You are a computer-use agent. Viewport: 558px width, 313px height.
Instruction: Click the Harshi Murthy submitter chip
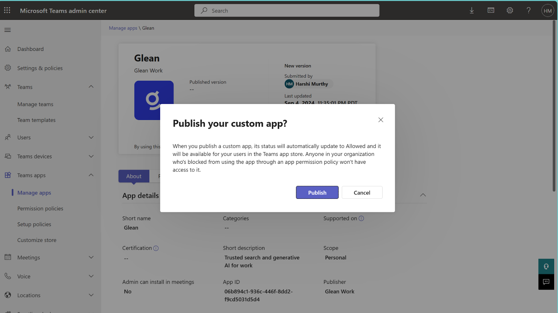click(309, 84)
